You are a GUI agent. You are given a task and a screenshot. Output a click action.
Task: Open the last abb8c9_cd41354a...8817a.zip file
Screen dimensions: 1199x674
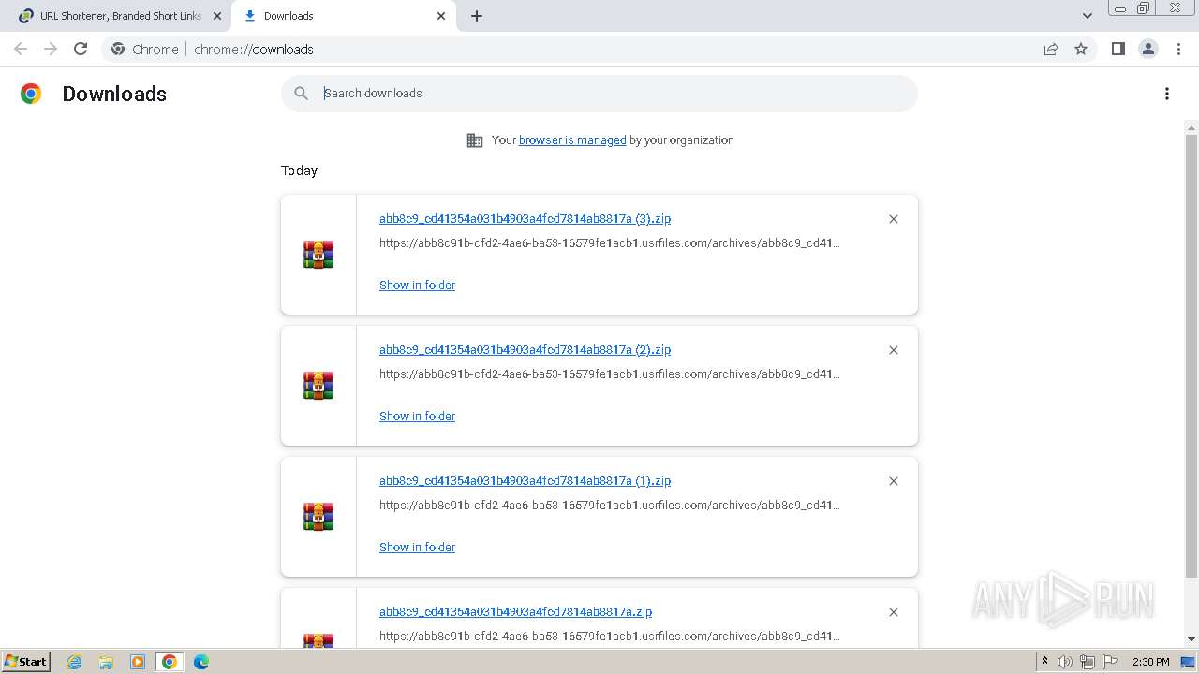click(515, 612)
